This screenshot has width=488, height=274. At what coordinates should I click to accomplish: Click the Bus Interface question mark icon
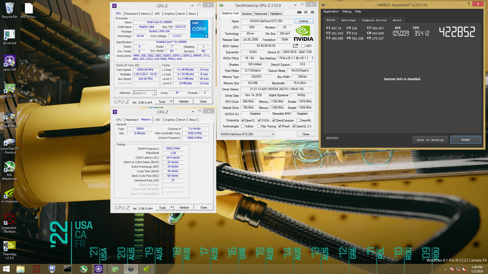tap(312, 58)
